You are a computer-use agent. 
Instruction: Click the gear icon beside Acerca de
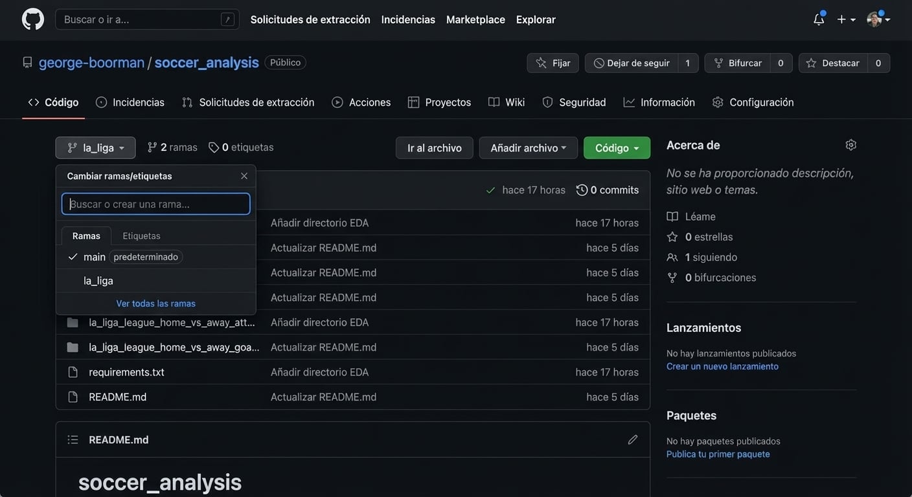click(x=850, y=145)
